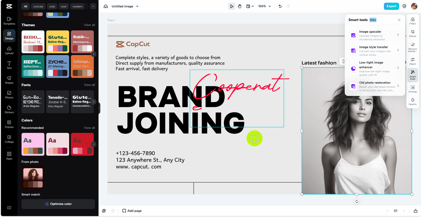The image size is (421, 217).
Task: Select the modern filter tag
Action: click(x=78, y=6)
